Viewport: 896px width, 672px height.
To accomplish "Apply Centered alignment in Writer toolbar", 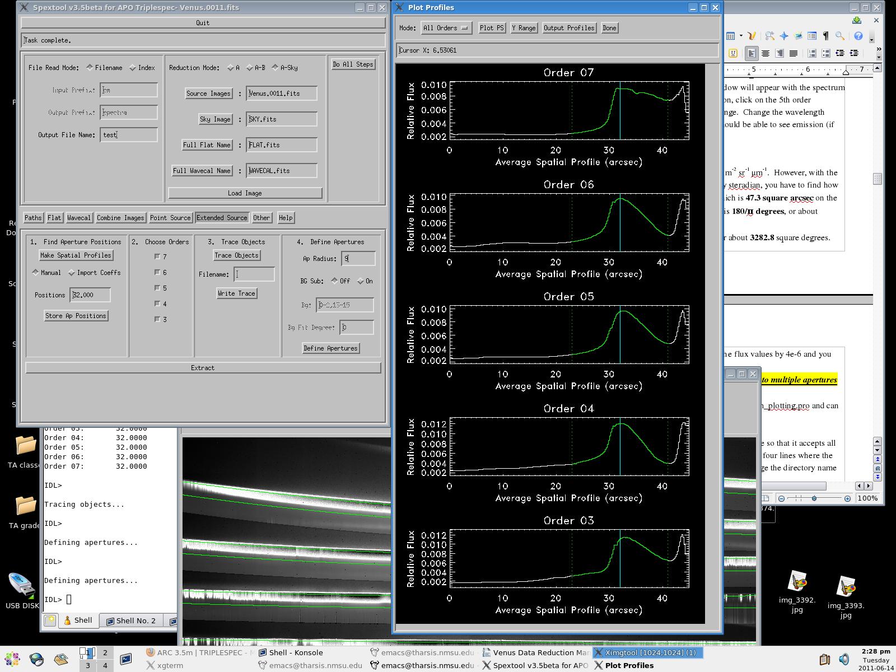I will (x=766, y=53).
